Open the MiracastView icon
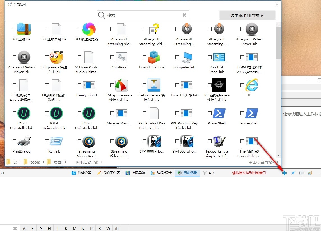321x231 pixels. [121, 113]
